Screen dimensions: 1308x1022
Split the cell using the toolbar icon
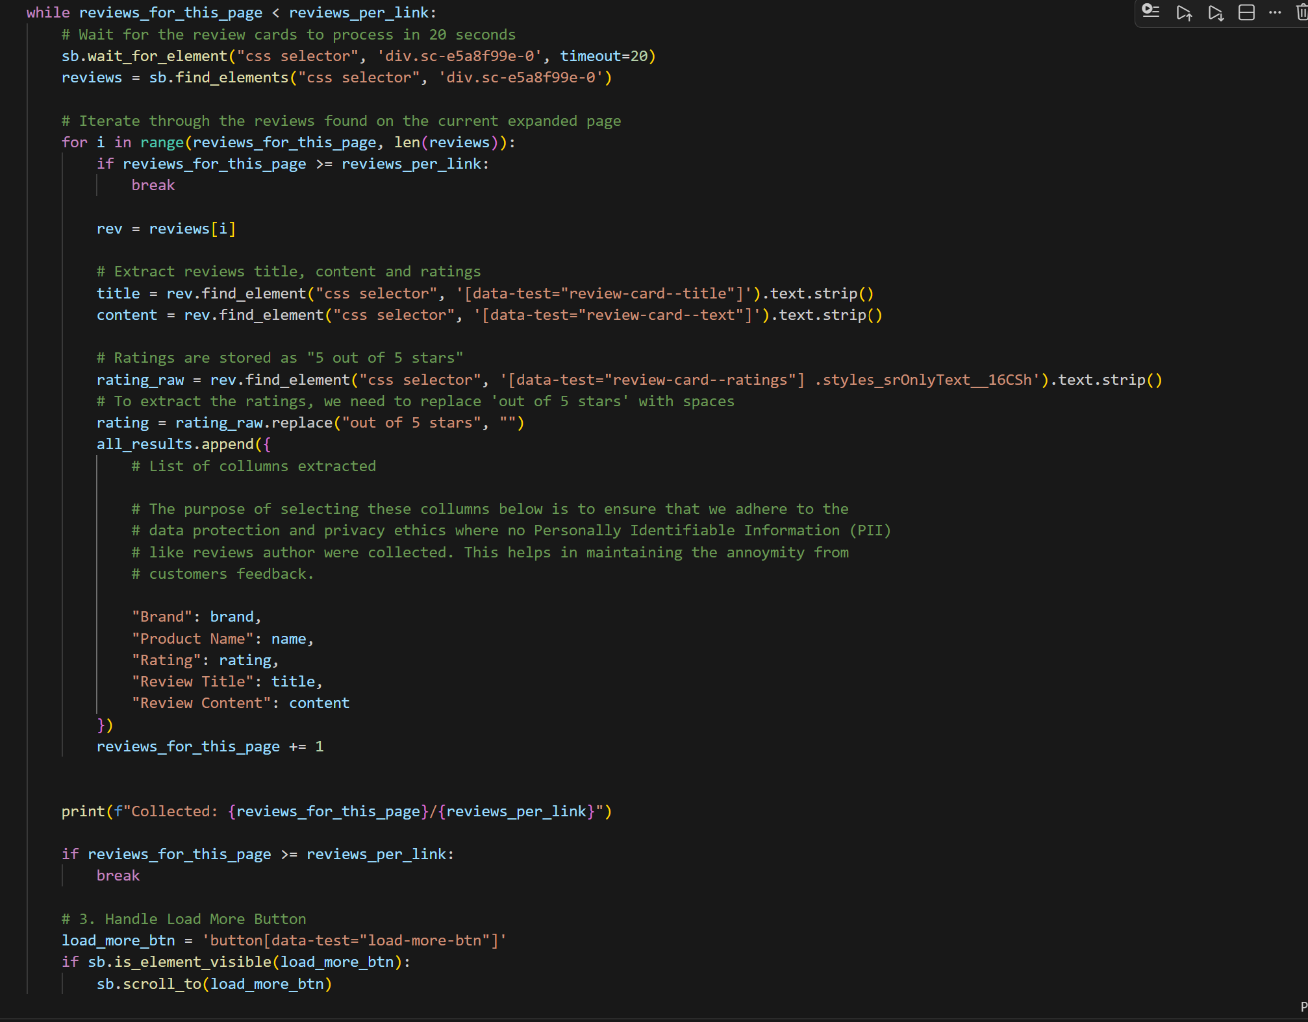coord(1246,13)
